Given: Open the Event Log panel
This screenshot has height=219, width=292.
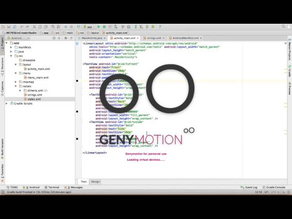Looking at the screenshot, I should [249, 188].
